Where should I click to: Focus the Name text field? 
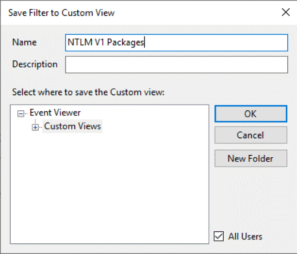(177, 43)
